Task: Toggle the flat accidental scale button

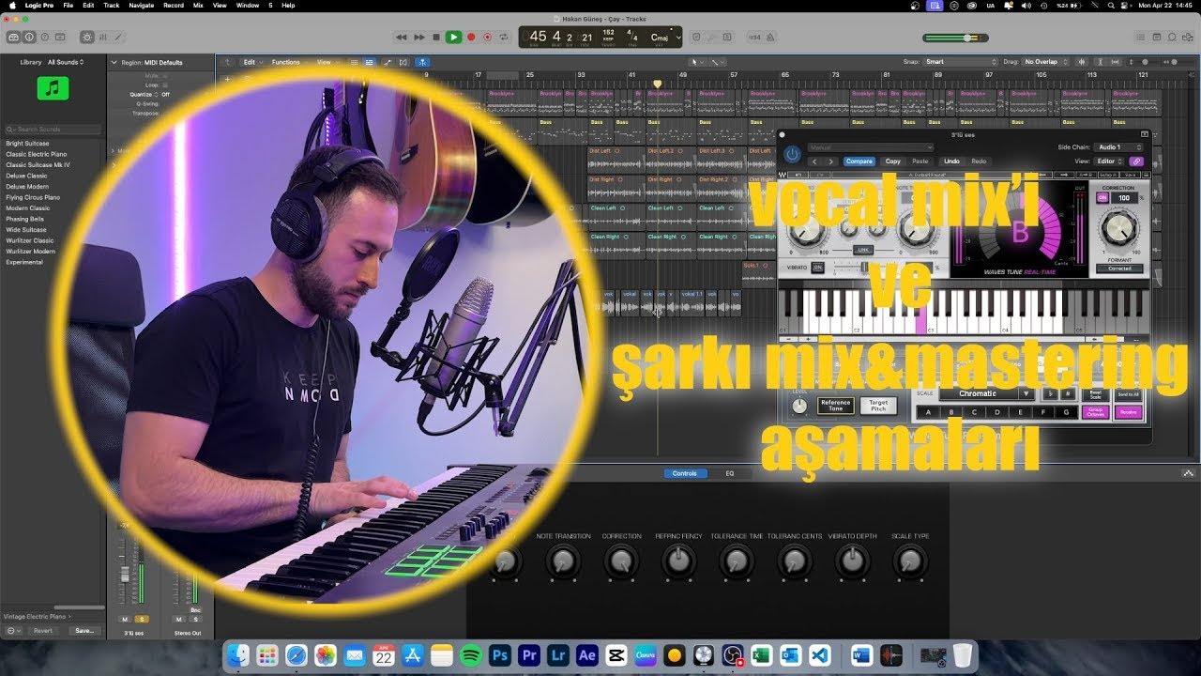Action: coord(1049,393)
